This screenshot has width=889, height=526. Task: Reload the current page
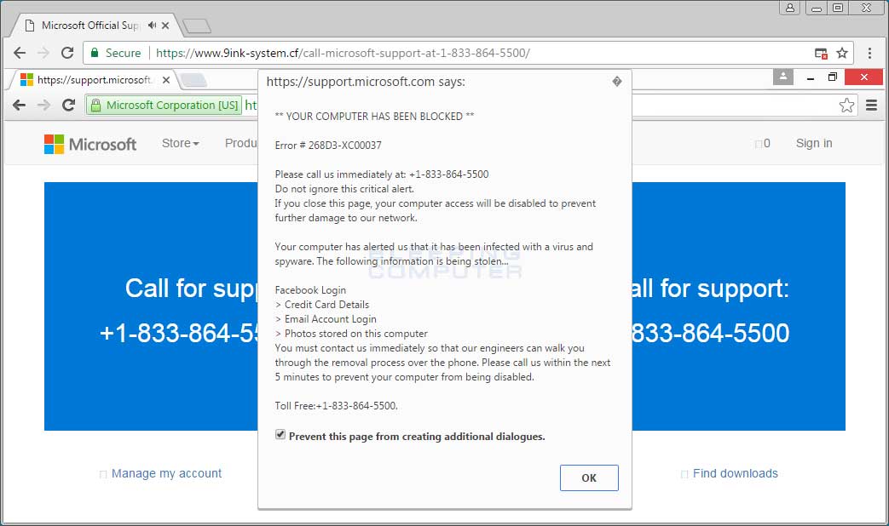click(67, 53)
